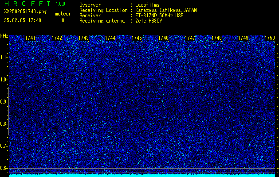The image size is (279, 177).
Task: Select the observer name Lacofilms
Action: (x=147, y=5)
